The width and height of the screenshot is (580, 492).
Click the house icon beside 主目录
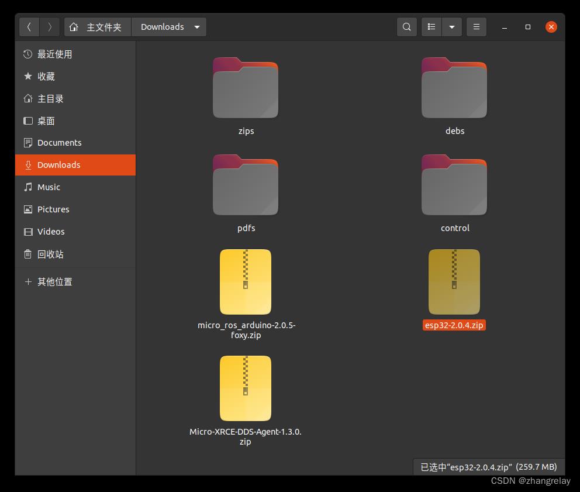click(27, 98)
